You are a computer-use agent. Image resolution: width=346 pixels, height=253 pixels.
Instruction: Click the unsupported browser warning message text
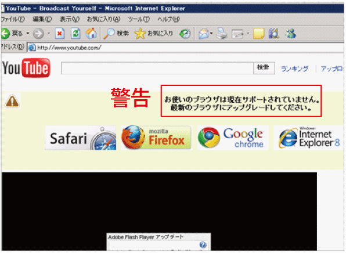[x=242, y=103]
